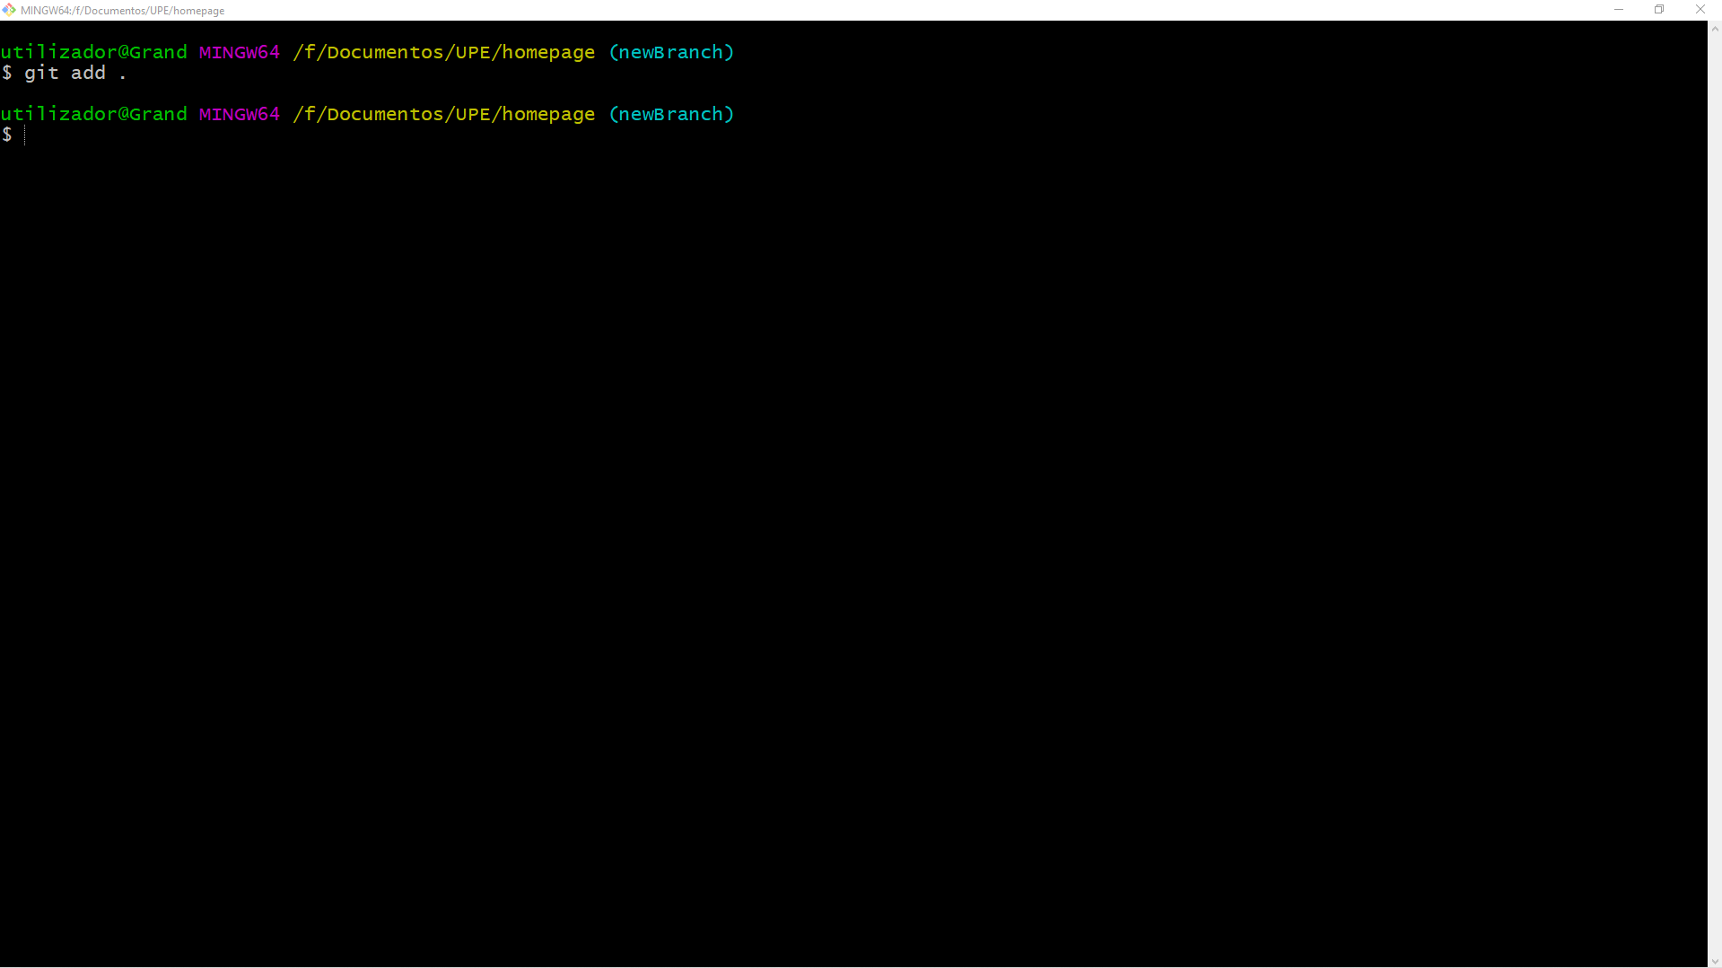Image resolution: width=1722 pixels, height=968 pixels.
Task: Click the '/f/Documentos/UPE/homepage' path on second prompt
Action: pos(444,115)
